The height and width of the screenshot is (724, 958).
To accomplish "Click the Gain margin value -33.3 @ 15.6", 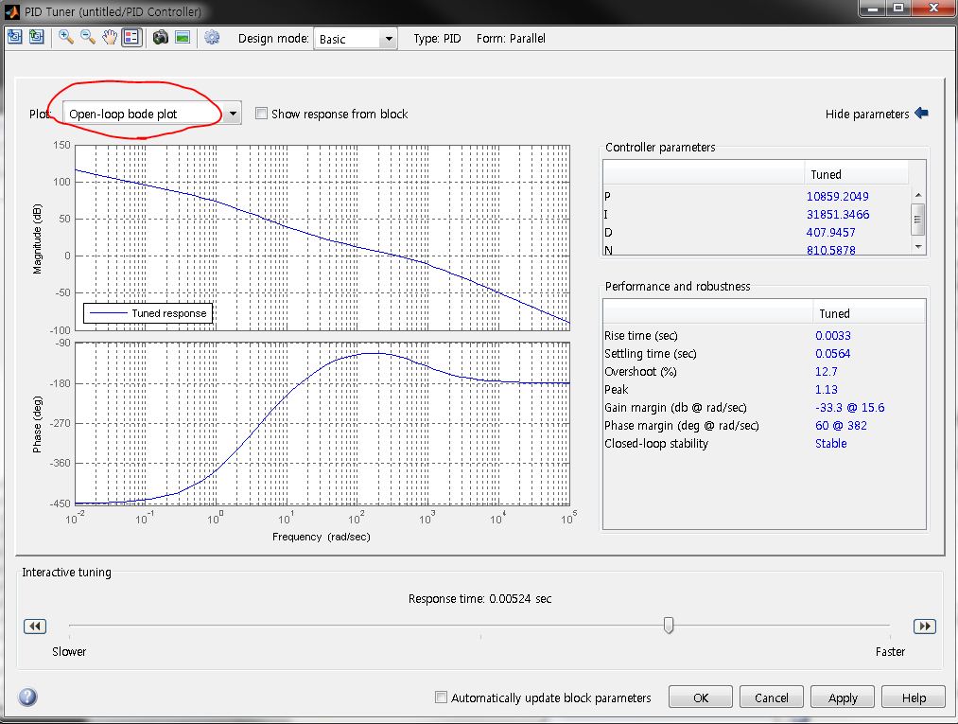I will point(850,407).
